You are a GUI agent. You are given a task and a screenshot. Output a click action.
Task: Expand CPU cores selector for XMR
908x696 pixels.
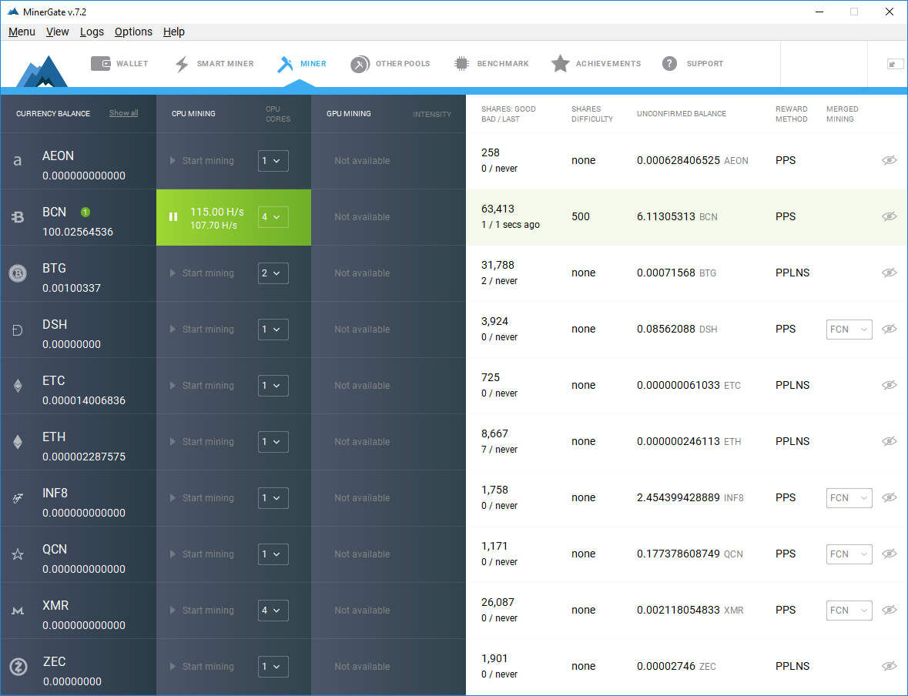[273, 611]
